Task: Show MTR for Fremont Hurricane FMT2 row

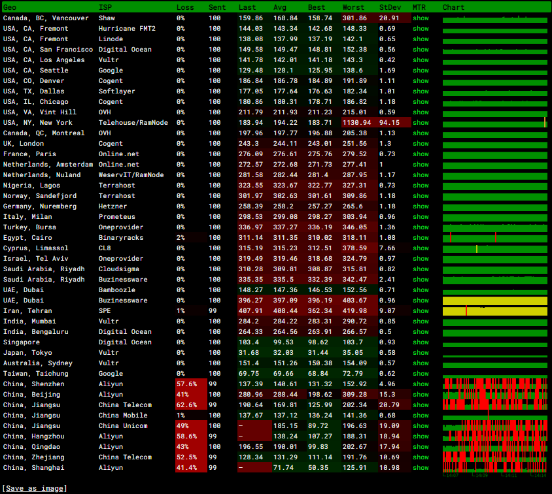Action: pyautogui.click(x=421, y=29)
